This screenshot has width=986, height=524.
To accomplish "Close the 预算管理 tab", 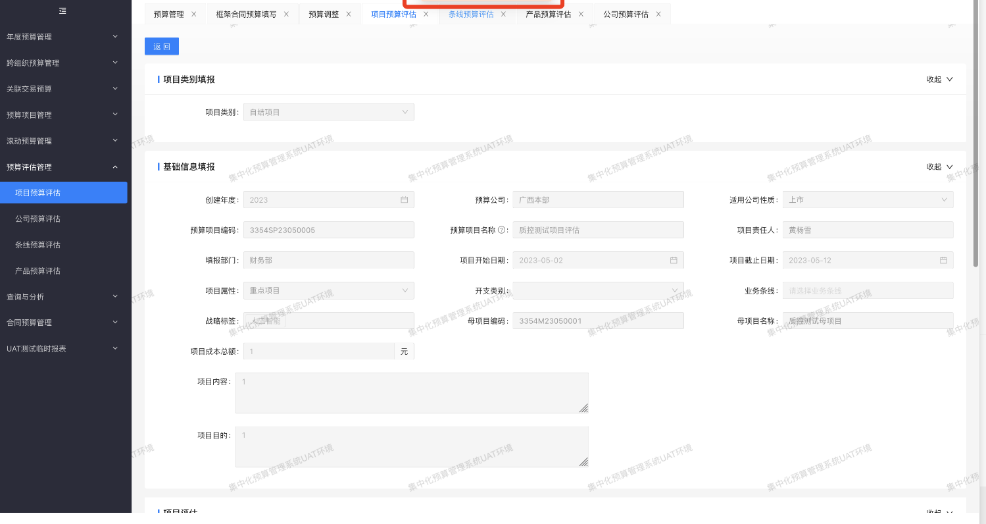I will (193, 14).
